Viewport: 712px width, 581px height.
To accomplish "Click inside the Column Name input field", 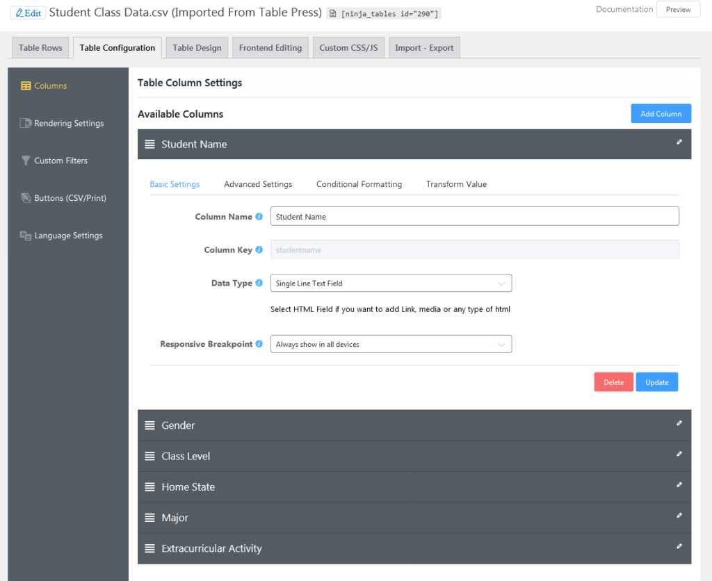I will (x=475, y=216).
